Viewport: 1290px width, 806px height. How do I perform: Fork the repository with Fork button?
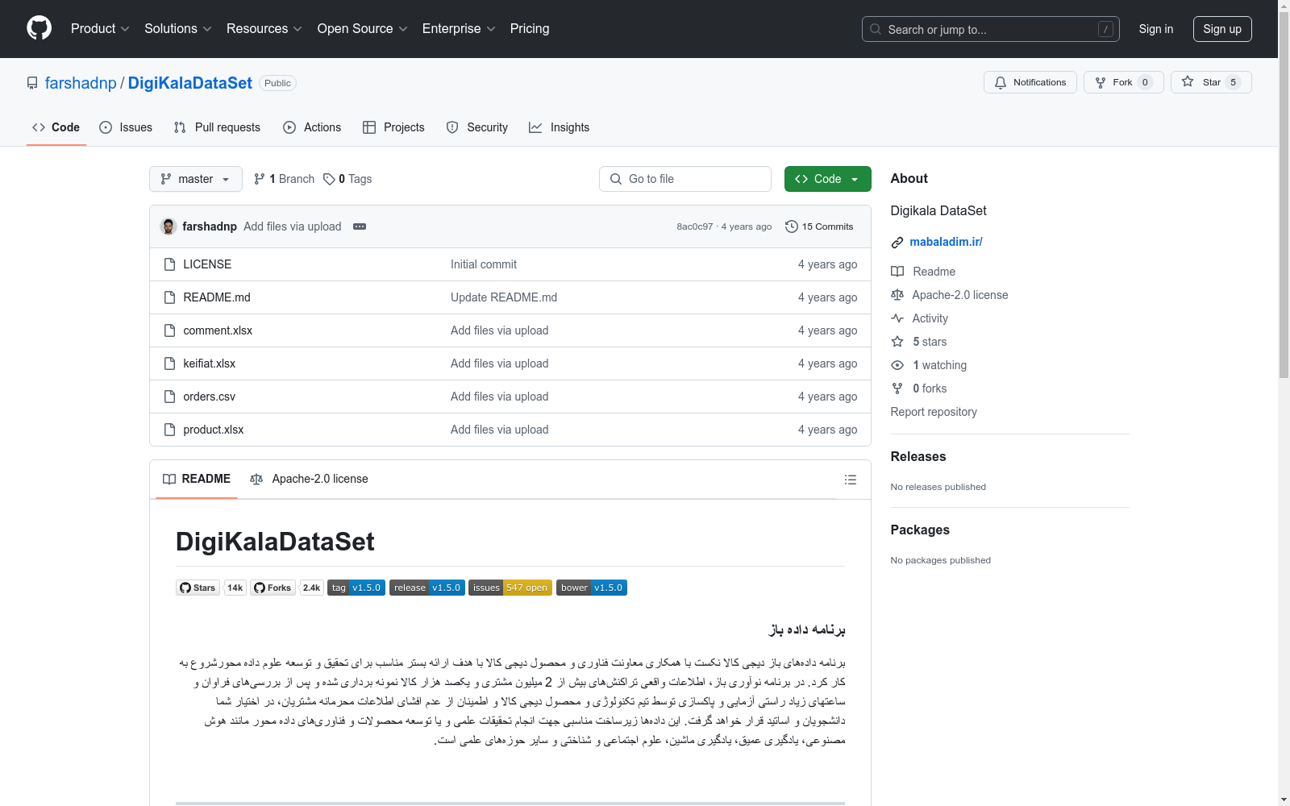coord(1124,82)
